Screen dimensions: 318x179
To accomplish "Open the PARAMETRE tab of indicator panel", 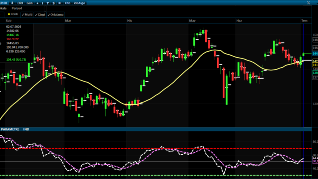I will point(10,129).
